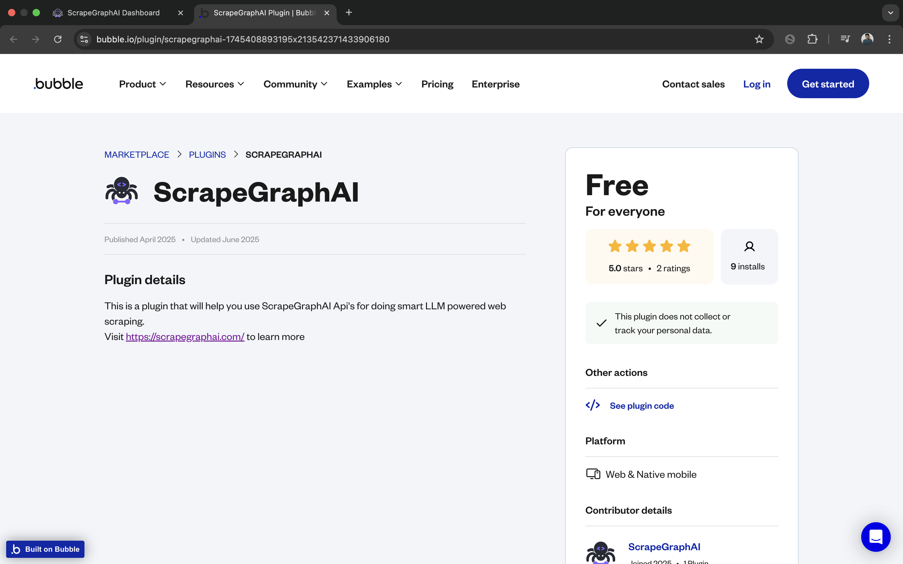The height and width of the screenshot is (564, 903).
Task: Click the address bar URL
Action: 243,39
